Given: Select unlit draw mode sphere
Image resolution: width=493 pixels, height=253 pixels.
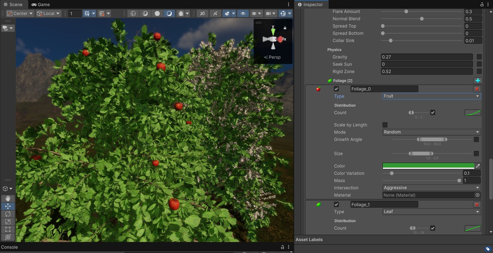Looking at the screenshot, I should click(x=157, y=13).
